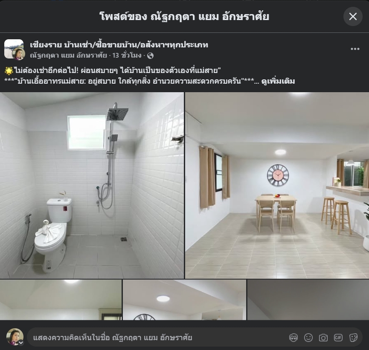Click the avatar sticker icon in comment bar
This screenshot has height=350, width=369.
pos(293,338)
